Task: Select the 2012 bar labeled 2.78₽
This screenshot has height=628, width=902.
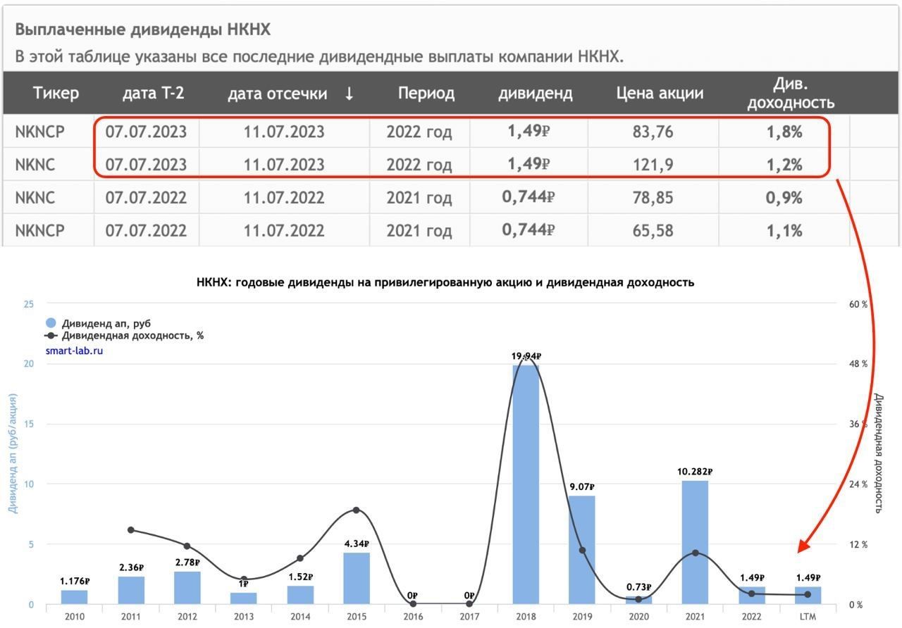Action: click(187, 587)
